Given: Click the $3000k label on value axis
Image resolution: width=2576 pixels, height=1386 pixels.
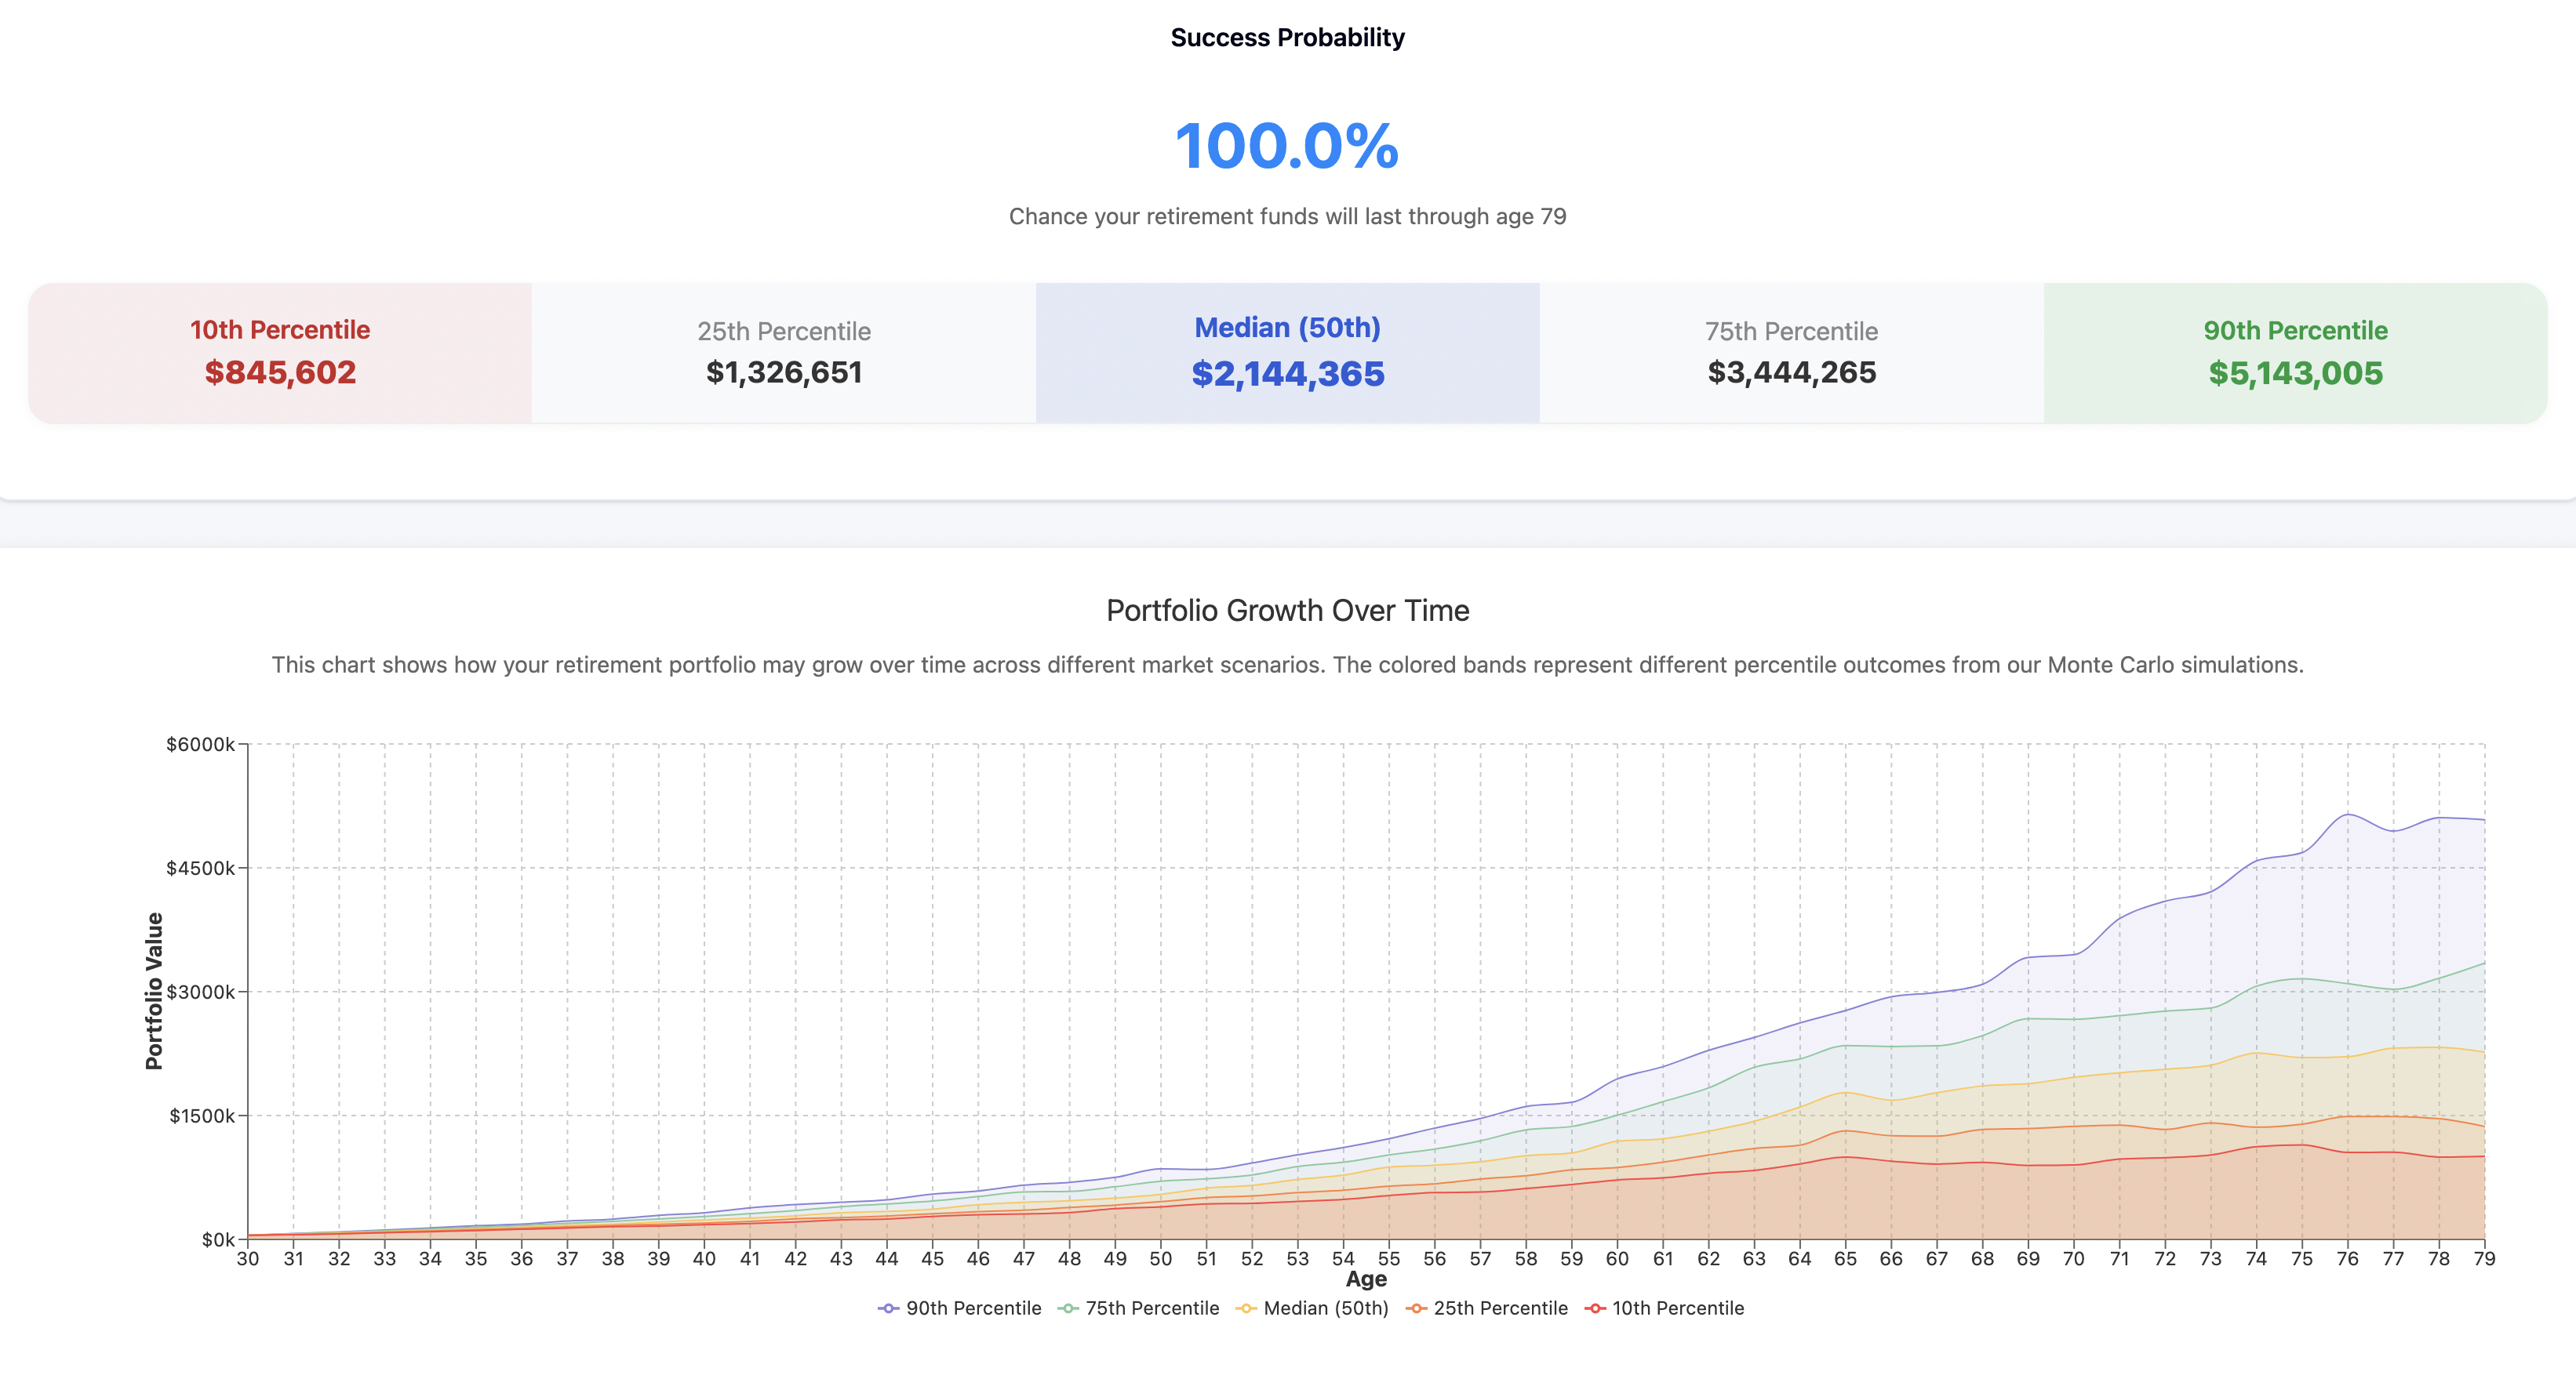Looking at the screenshot, I should coord(201,991).
